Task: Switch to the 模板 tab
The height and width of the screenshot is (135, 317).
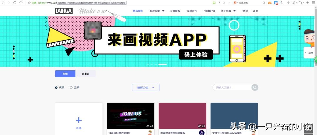Action: click(65, 74)
